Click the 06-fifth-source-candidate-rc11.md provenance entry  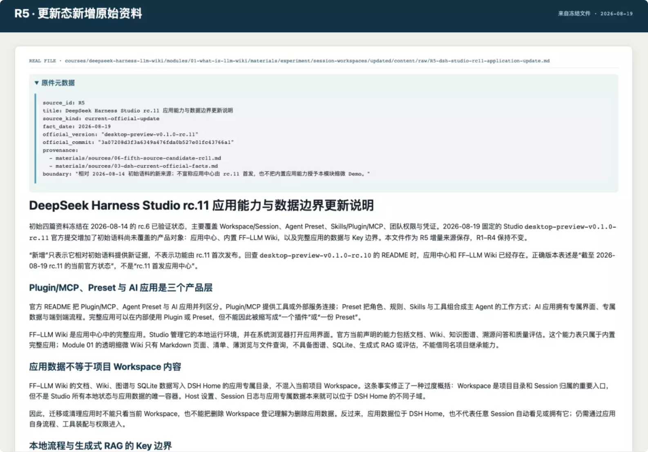coord(135,158)
